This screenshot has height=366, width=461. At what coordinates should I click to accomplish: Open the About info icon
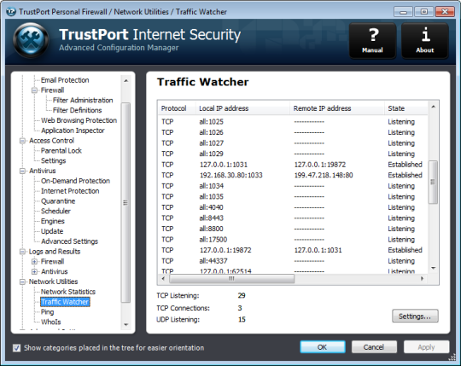coord(425,41)
